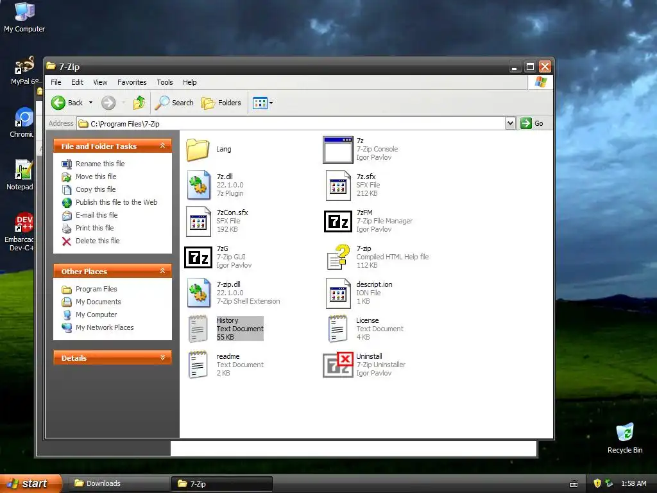The width and height of the screenshot is (657, 493).
Task: Select the 7-zip compiled help file icon
Action: [338, 257]
